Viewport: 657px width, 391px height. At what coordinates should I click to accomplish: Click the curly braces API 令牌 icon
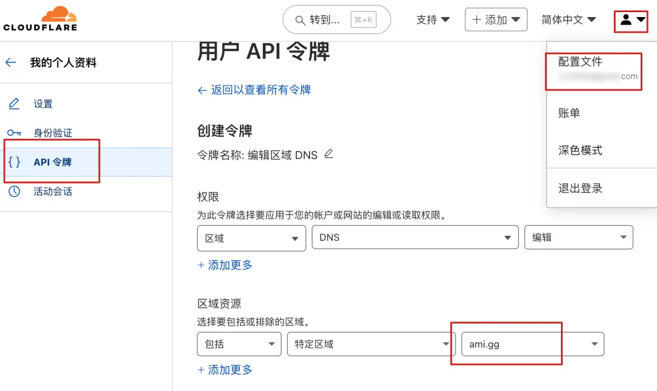click(14, 162)
